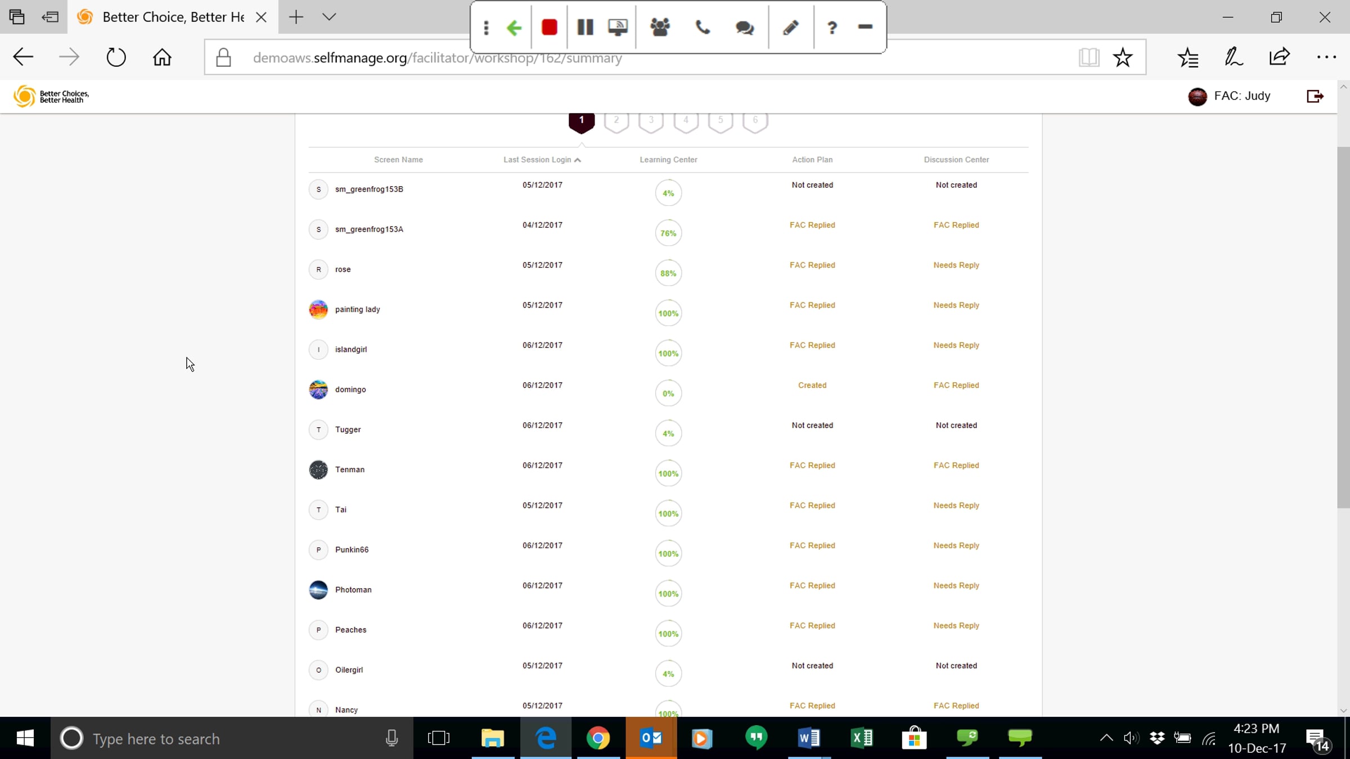Open rose's Needs Reply discussion link

956,265
